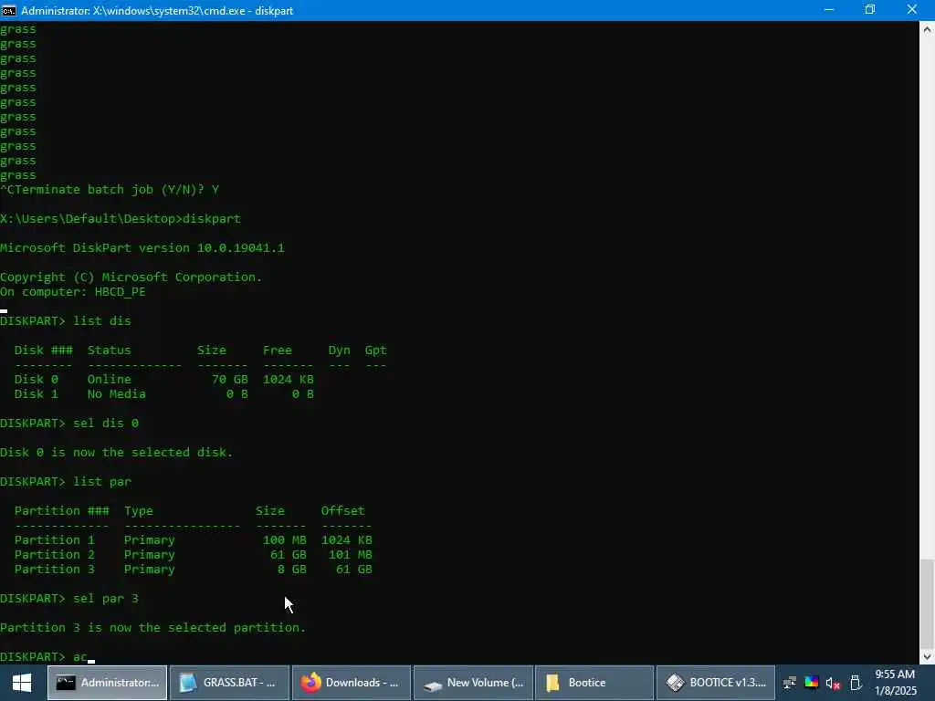Screen dimensions: 935x701
Task: Click 'Disk 0 is now the selected disk.' text
Action: 116,453
